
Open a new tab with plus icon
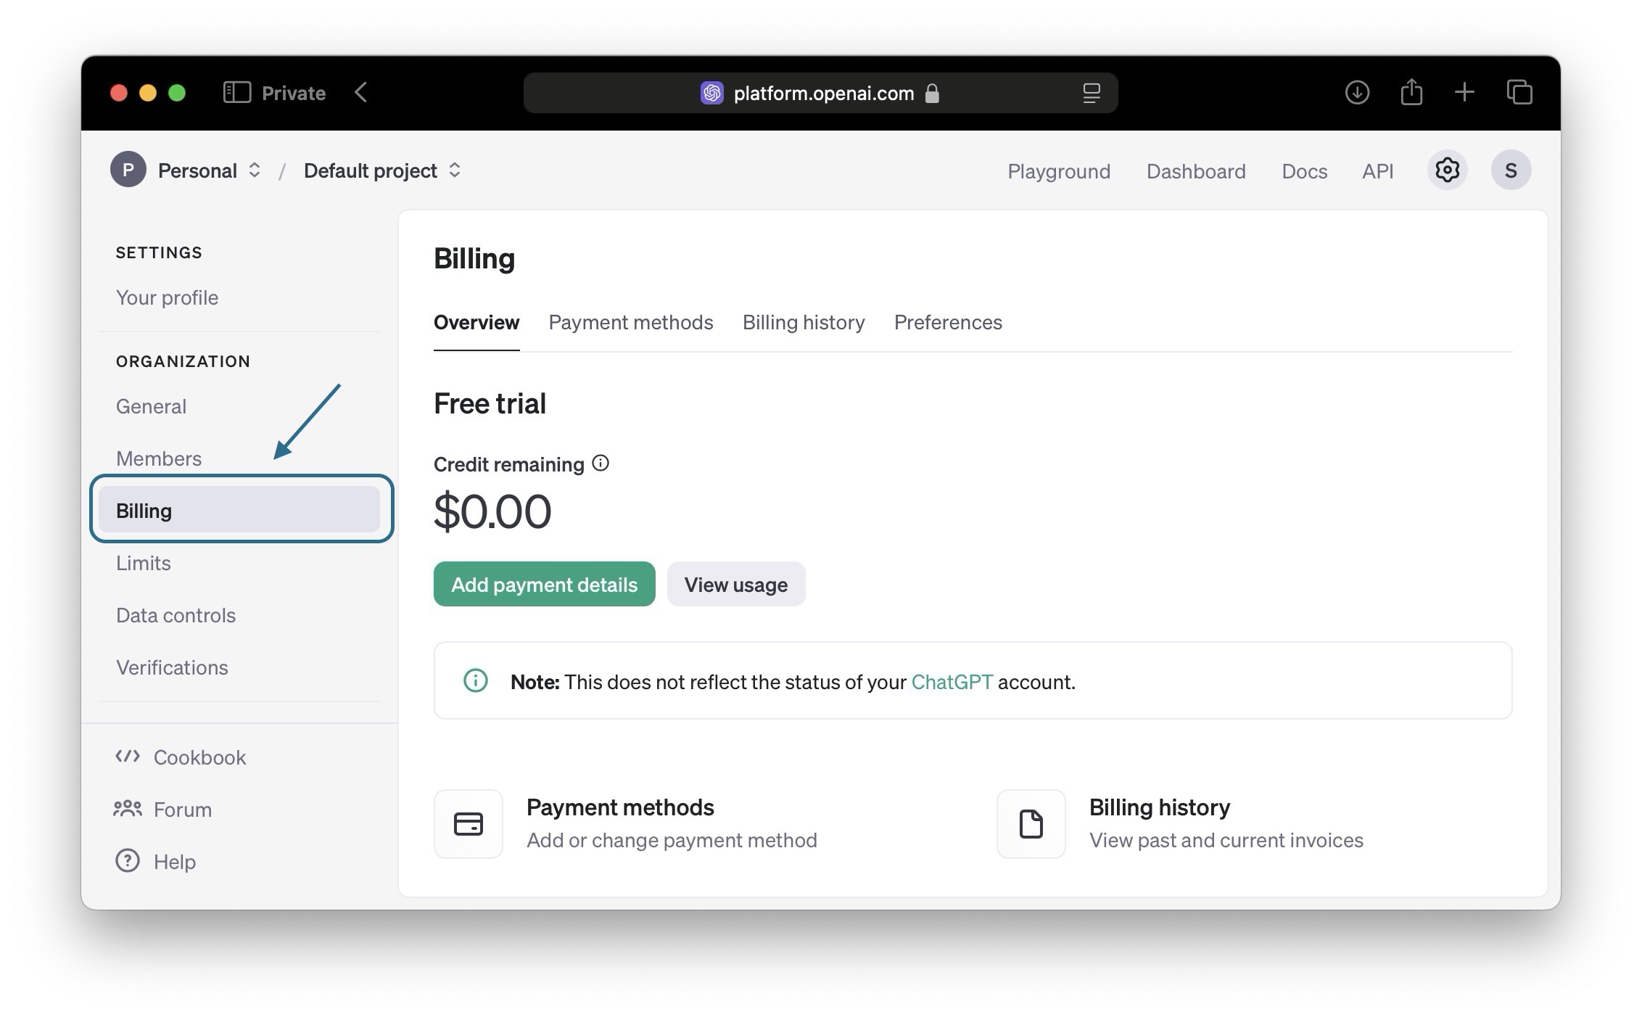[1464, 93]
